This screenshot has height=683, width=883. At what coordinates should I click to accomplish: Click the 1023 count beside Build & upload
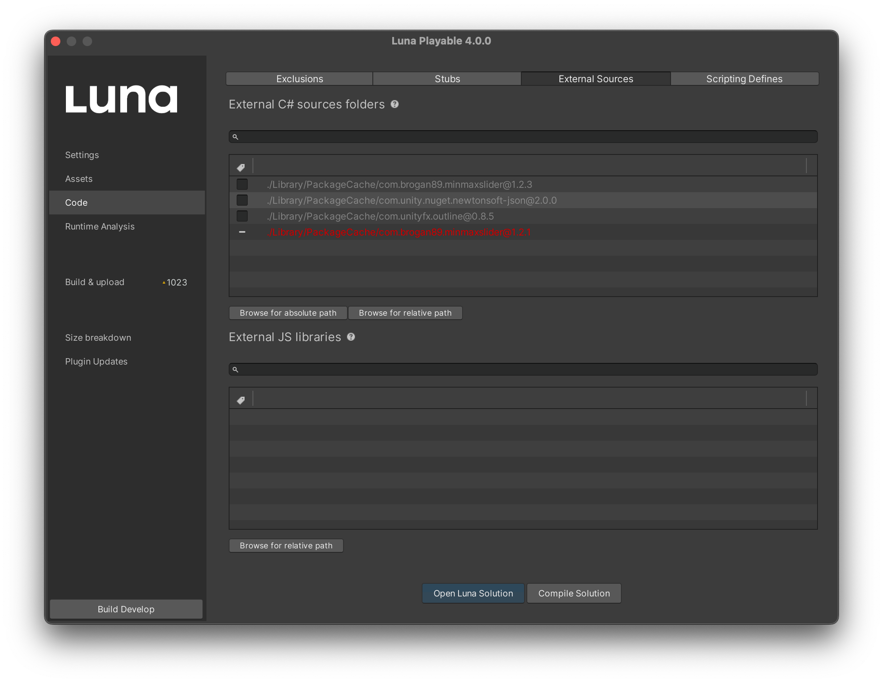pyautogui.click(x=177, y=282)
